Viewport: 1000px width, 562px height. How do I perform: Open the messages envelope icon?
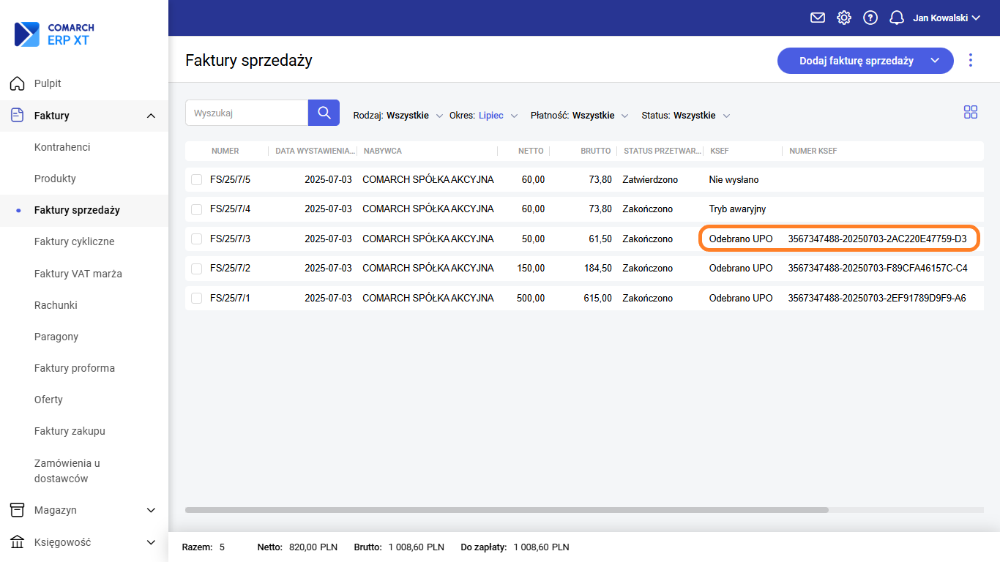tap(818, 18)
